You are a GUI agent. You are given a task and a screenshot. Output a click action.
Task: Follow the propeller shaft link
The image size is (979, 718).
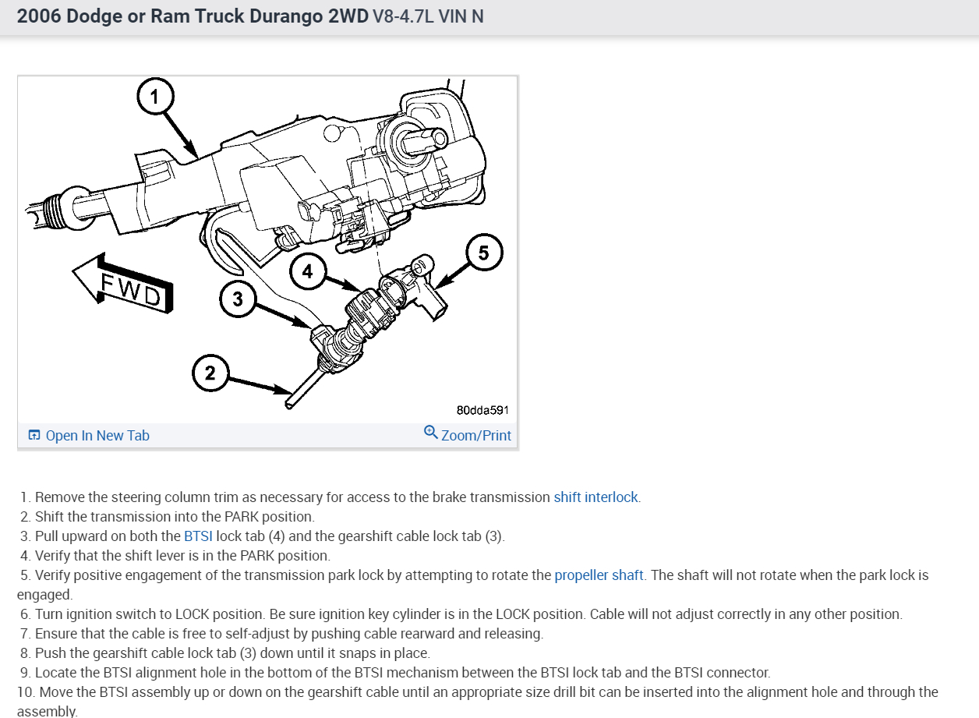[599, 575]
